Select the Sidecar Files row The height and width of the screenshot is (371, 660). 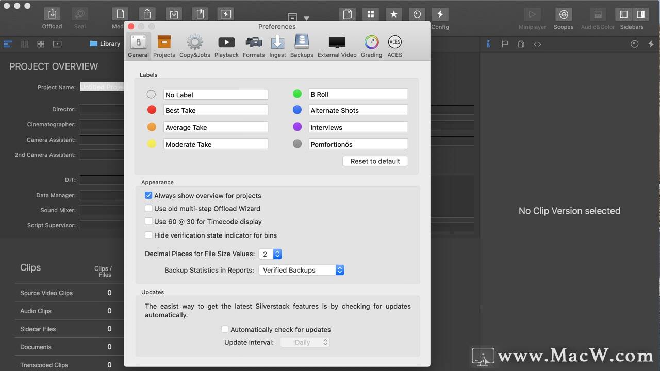pos(69,329)
